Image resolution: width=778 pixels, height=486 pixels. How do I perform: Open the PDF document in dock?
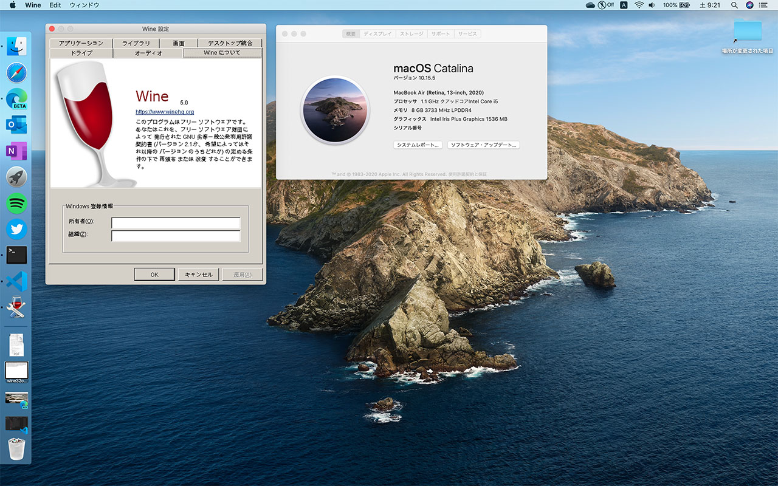coord(16,344)
